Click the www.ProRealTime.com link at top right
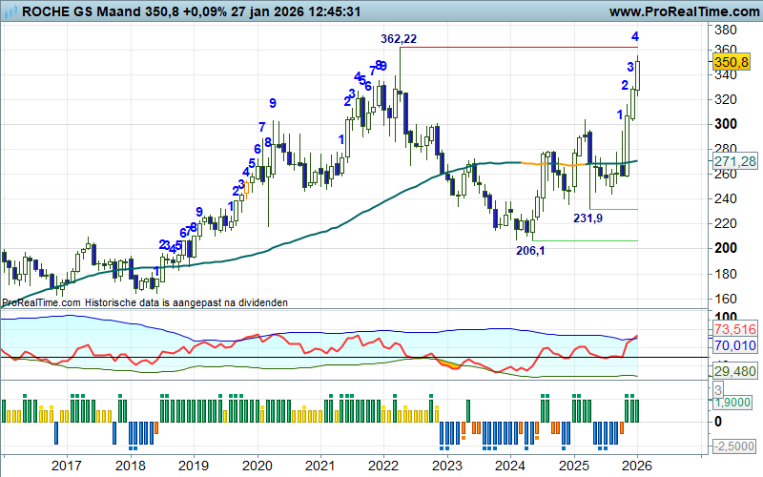 pos(681,11)
